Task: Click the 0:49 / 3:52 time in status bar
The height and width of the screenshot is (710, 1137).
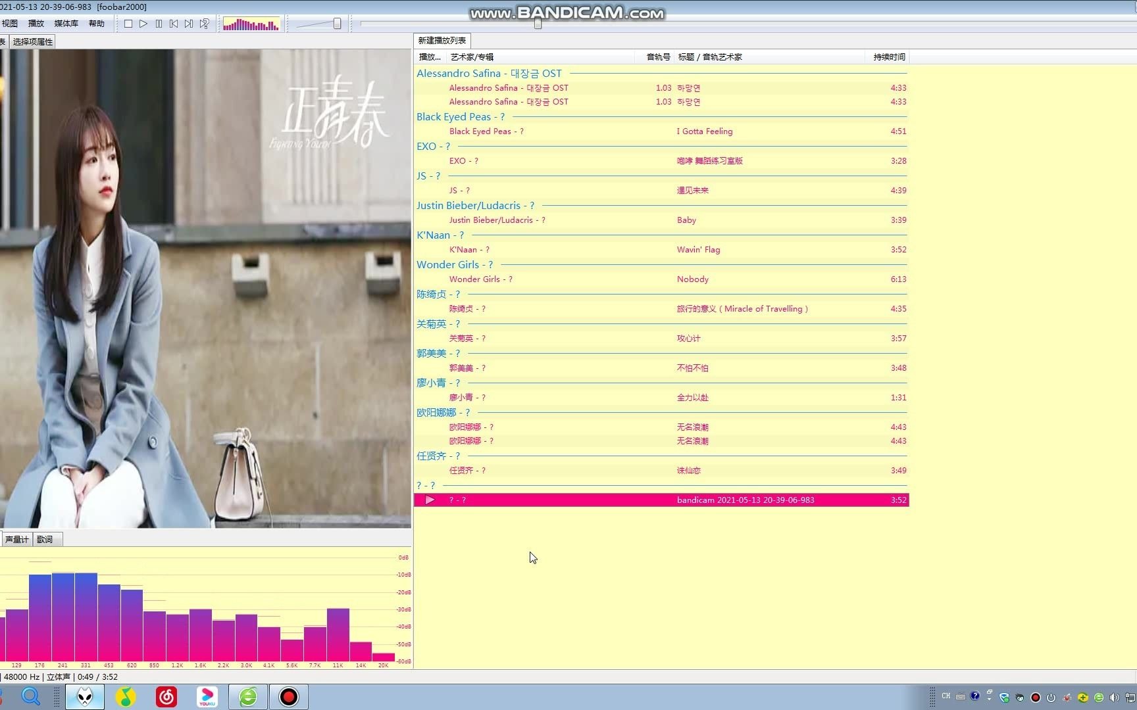Action: coord(97,677)
